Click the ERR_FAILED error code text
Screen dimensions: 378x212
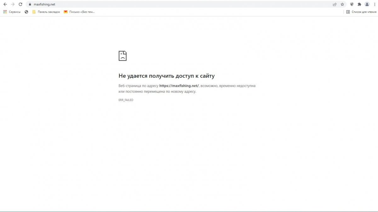(126, 100)
